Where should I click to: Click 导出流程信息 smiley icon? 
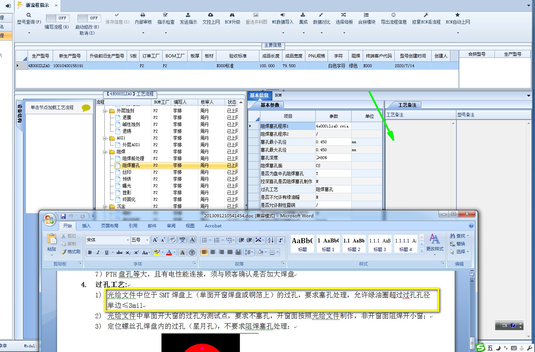click(x=394, y=15)
